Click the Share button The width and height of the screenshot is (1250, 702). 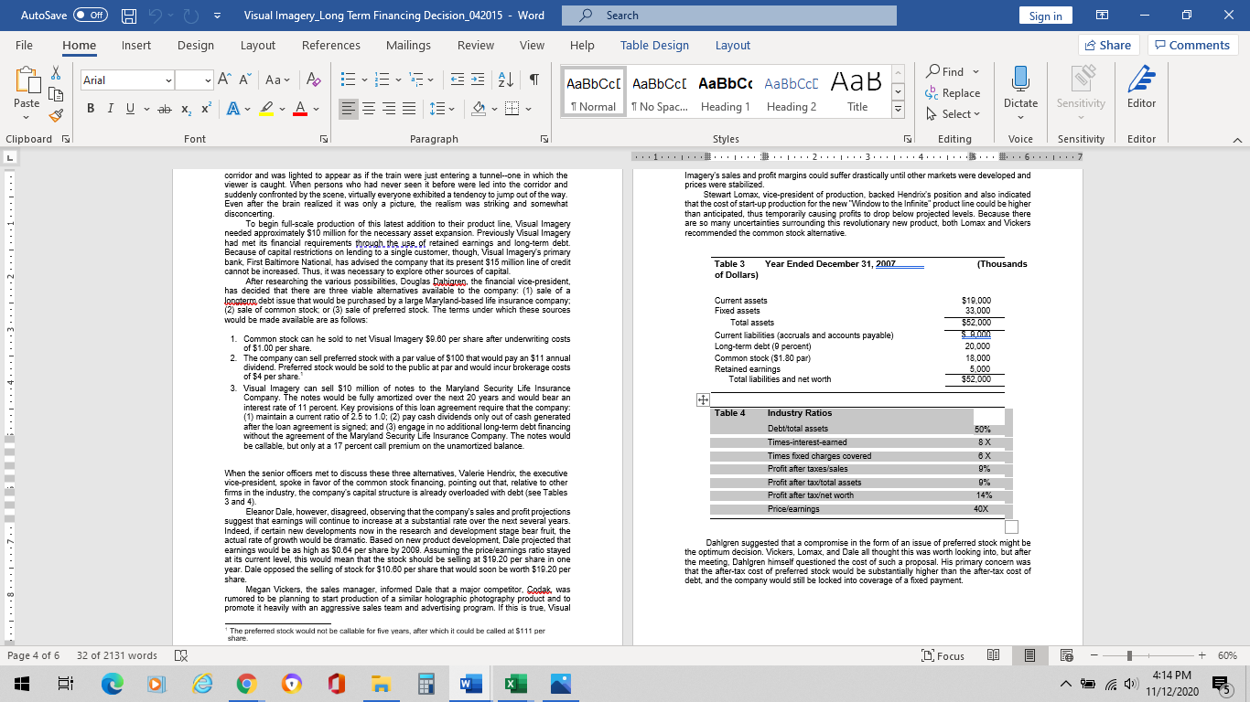pos(1107,44)
